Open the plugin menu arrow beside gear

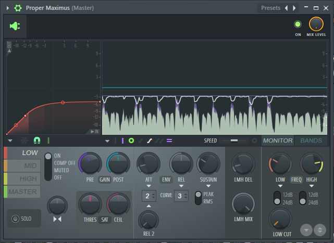tap(8, 8)
